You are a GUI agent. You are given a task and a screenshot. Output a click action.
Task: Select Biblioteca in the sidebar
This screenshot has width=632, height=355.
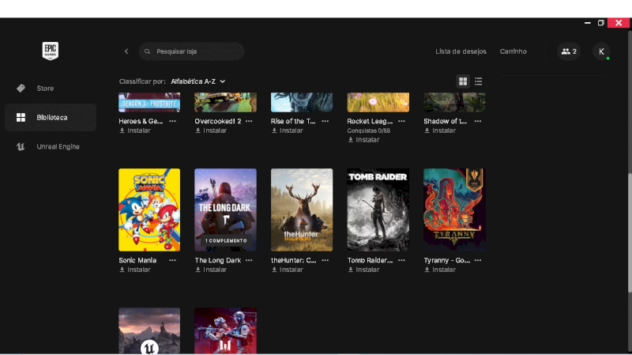pyautogui.click(x=51, y=118)
